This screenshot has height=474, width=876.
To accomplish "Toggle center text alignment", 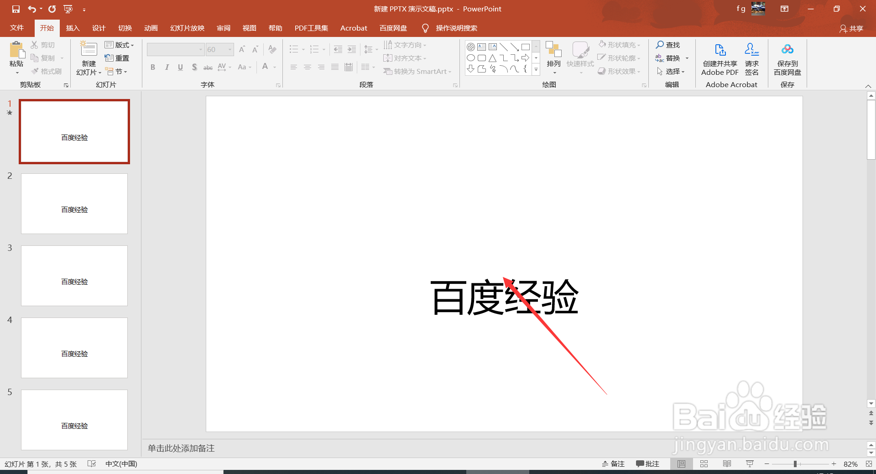I will (308, 67).
